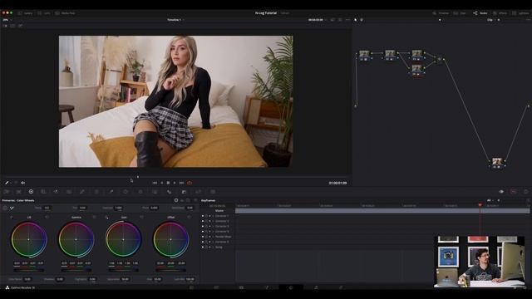Click the Lightbox button in top bar
The image size is (532, 299).
tap(521, 13)
